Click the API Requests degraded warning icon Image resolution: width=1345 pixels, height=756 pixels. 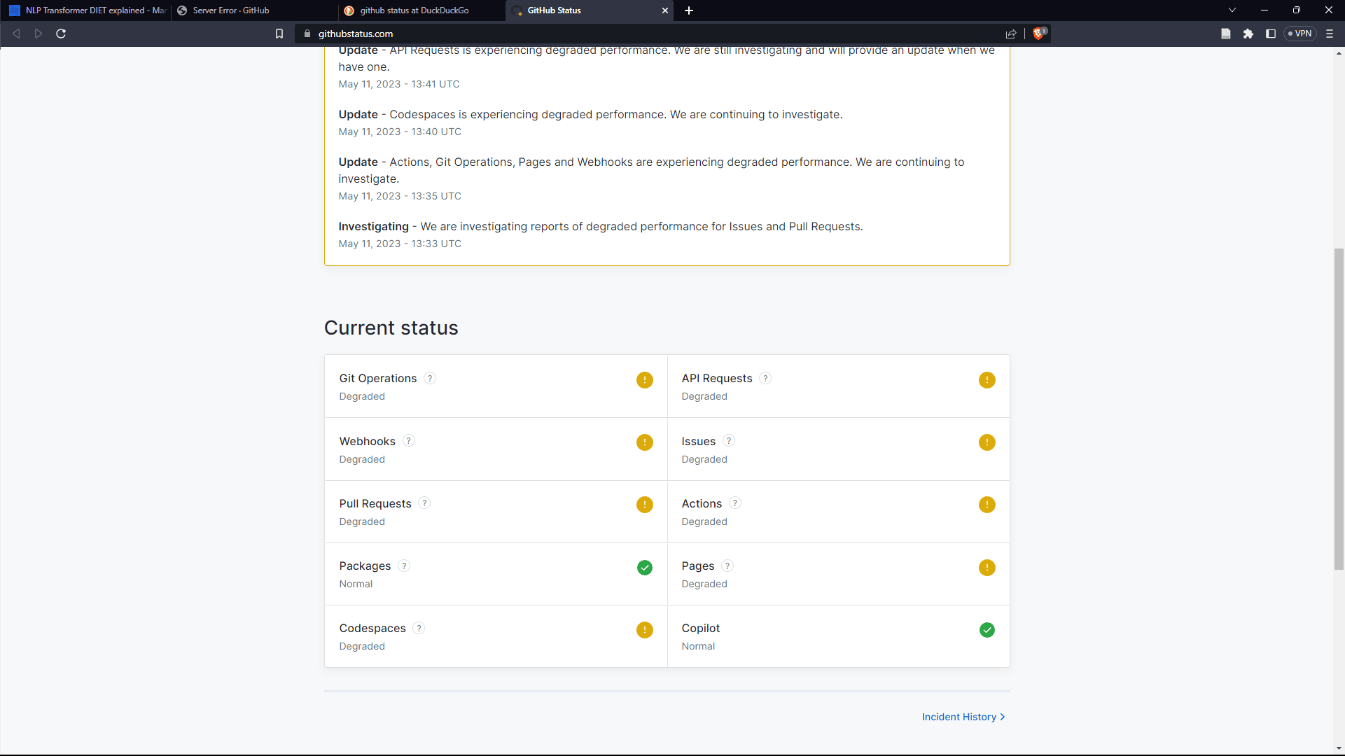(987, 380)
